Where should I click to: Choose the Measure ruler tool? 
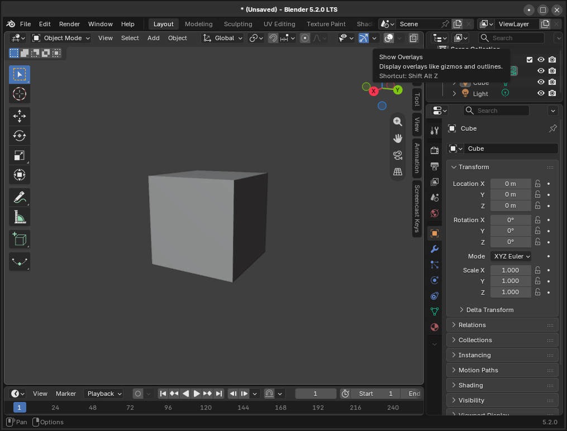click(x=19, y=217)
